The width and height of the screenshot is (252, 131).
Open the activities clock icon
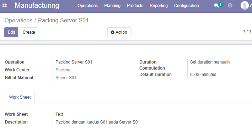230,5
